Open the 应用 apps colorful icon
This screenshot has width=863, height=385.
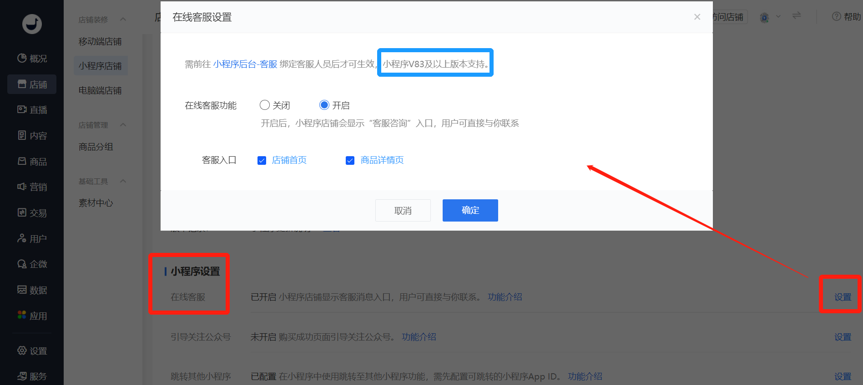(22, 315)
